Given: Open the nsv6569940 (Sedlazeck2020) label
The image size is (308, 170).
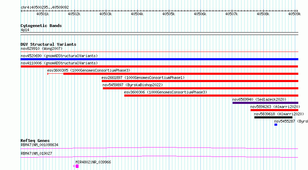Looking at the screenshot, I should pos(259,99).
